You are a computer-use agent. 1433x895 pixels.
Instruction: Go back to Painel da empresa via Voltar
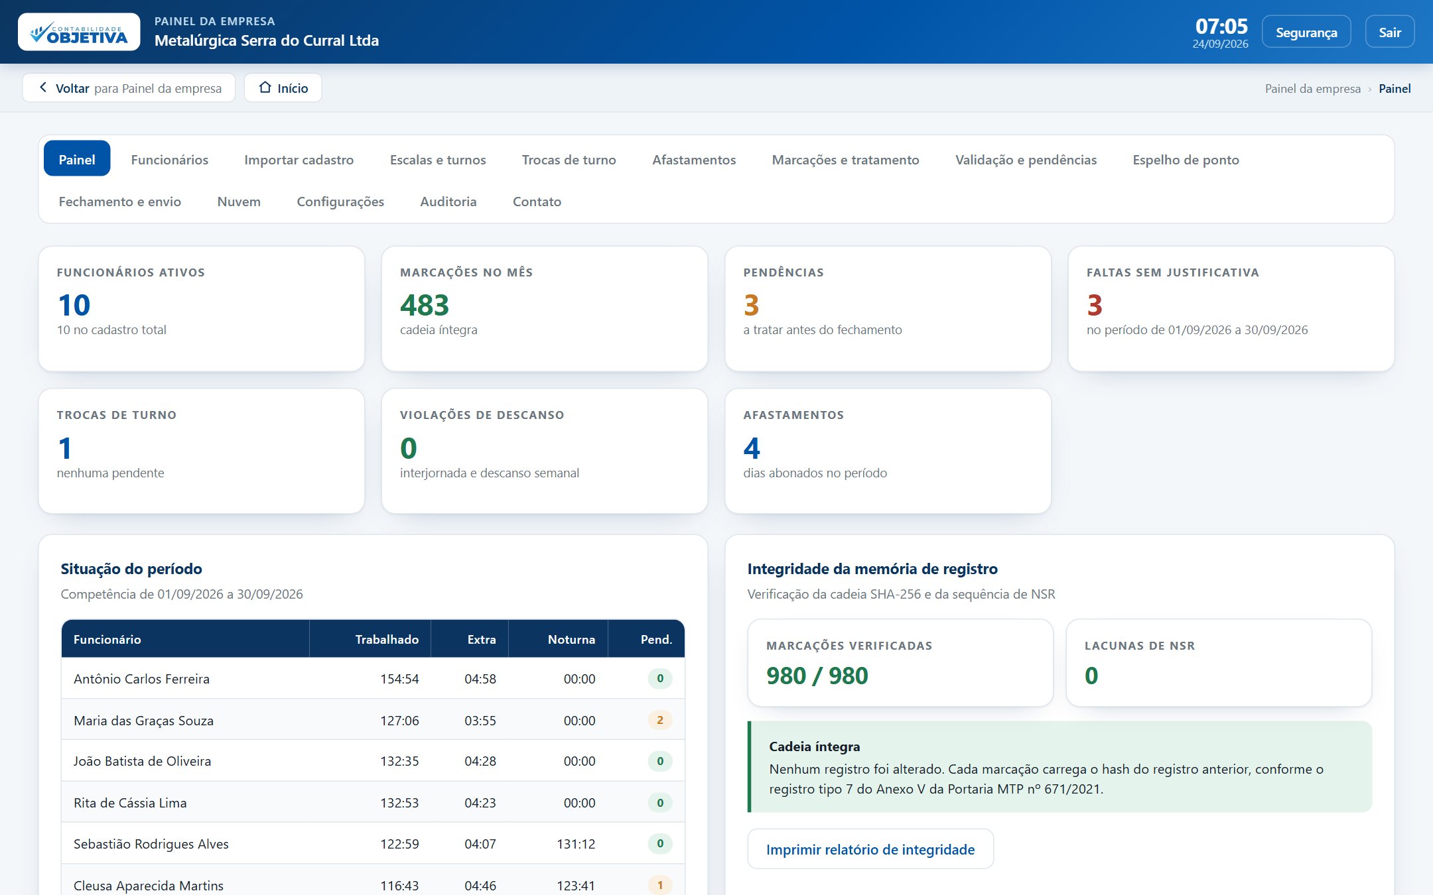(129, 88)
